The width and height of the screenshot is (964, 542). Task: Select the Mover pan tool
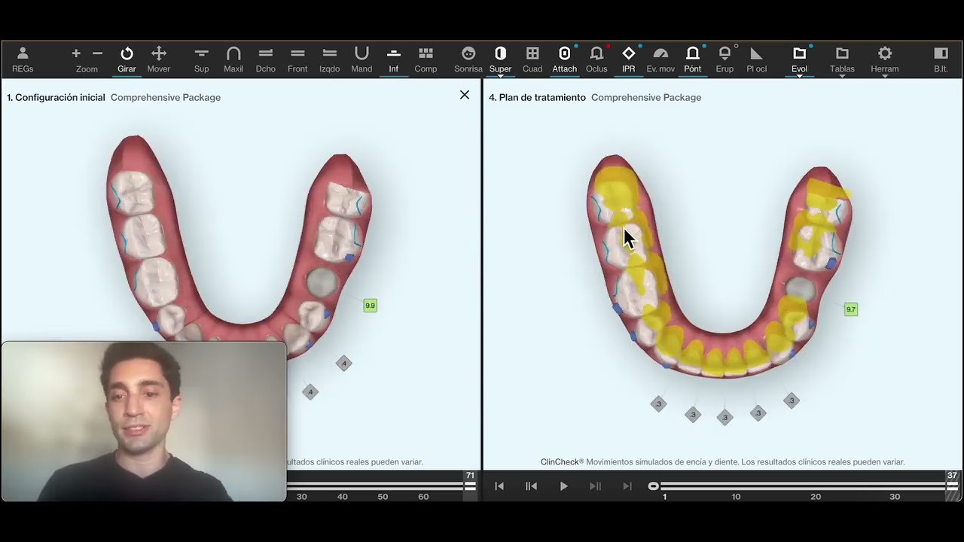click(x=159, y=59)
